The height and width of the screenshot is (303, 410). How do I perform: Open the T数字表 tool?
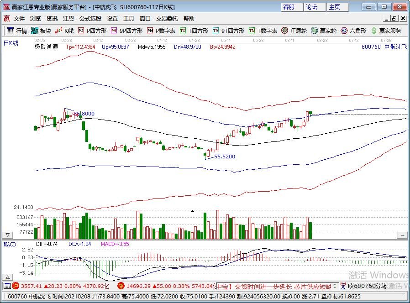click(263, 31)
